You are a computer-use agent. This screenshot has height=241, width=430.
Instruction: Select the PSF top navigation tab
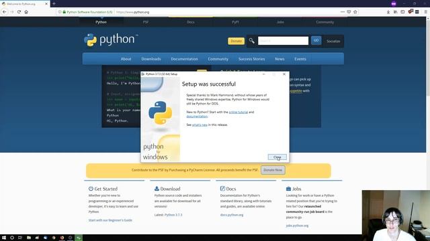(x=146, y=22)
